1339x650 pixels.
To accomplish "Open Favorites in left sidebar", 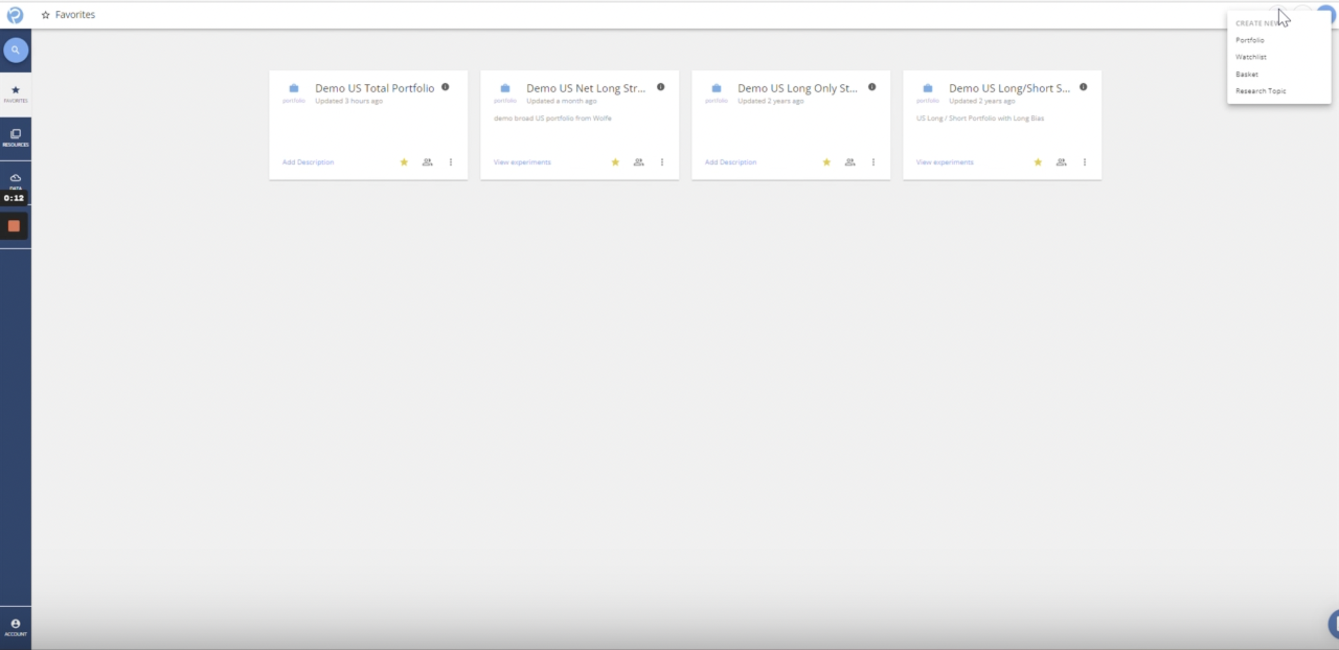I will (x=15, y=94).
